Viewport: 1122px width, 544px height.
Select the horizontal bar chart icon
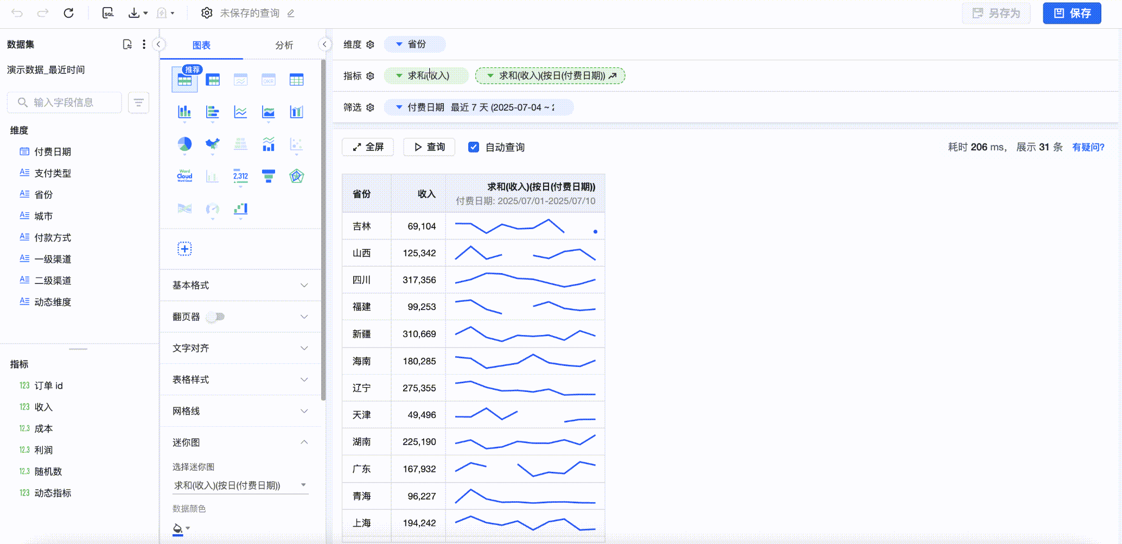tap(213, 112)
